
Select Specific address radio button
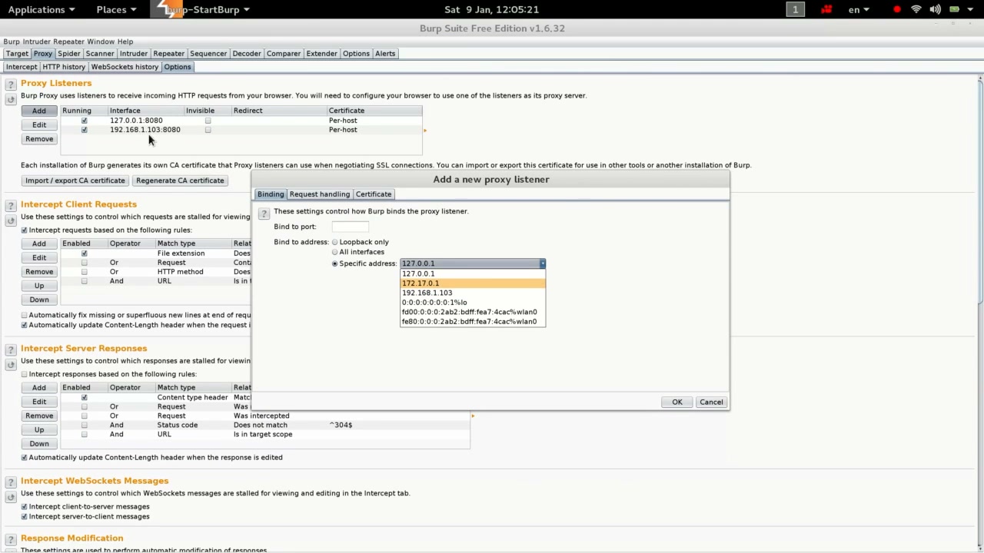334,263
